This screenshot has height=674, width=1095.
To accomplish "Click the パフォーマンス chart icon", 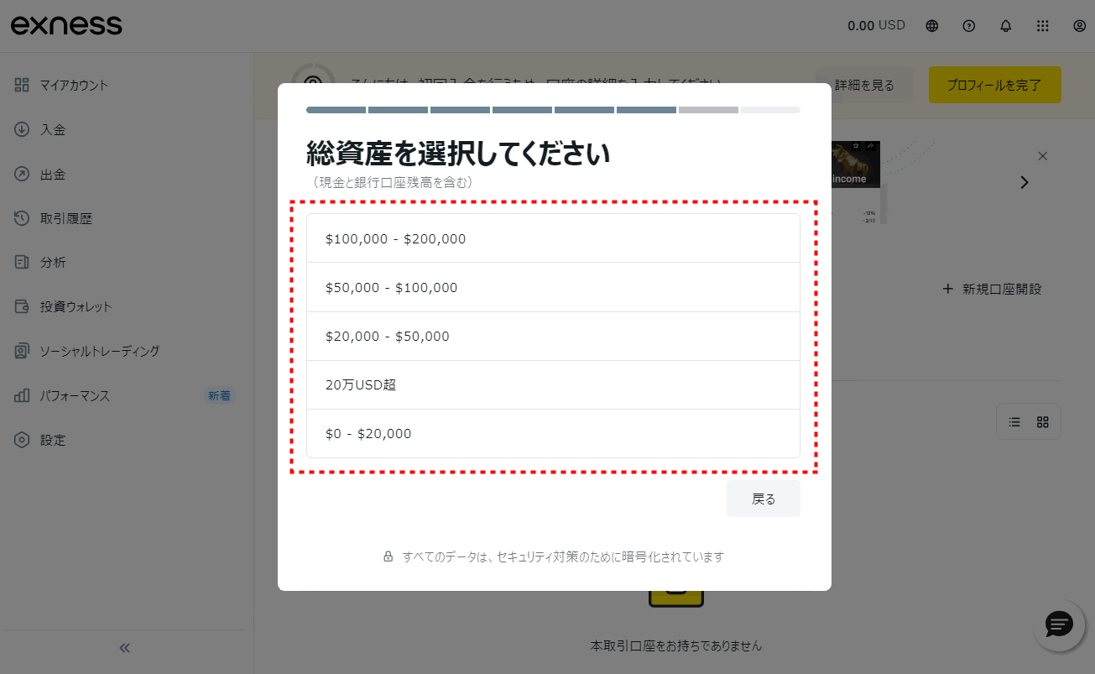I will 22,395.
